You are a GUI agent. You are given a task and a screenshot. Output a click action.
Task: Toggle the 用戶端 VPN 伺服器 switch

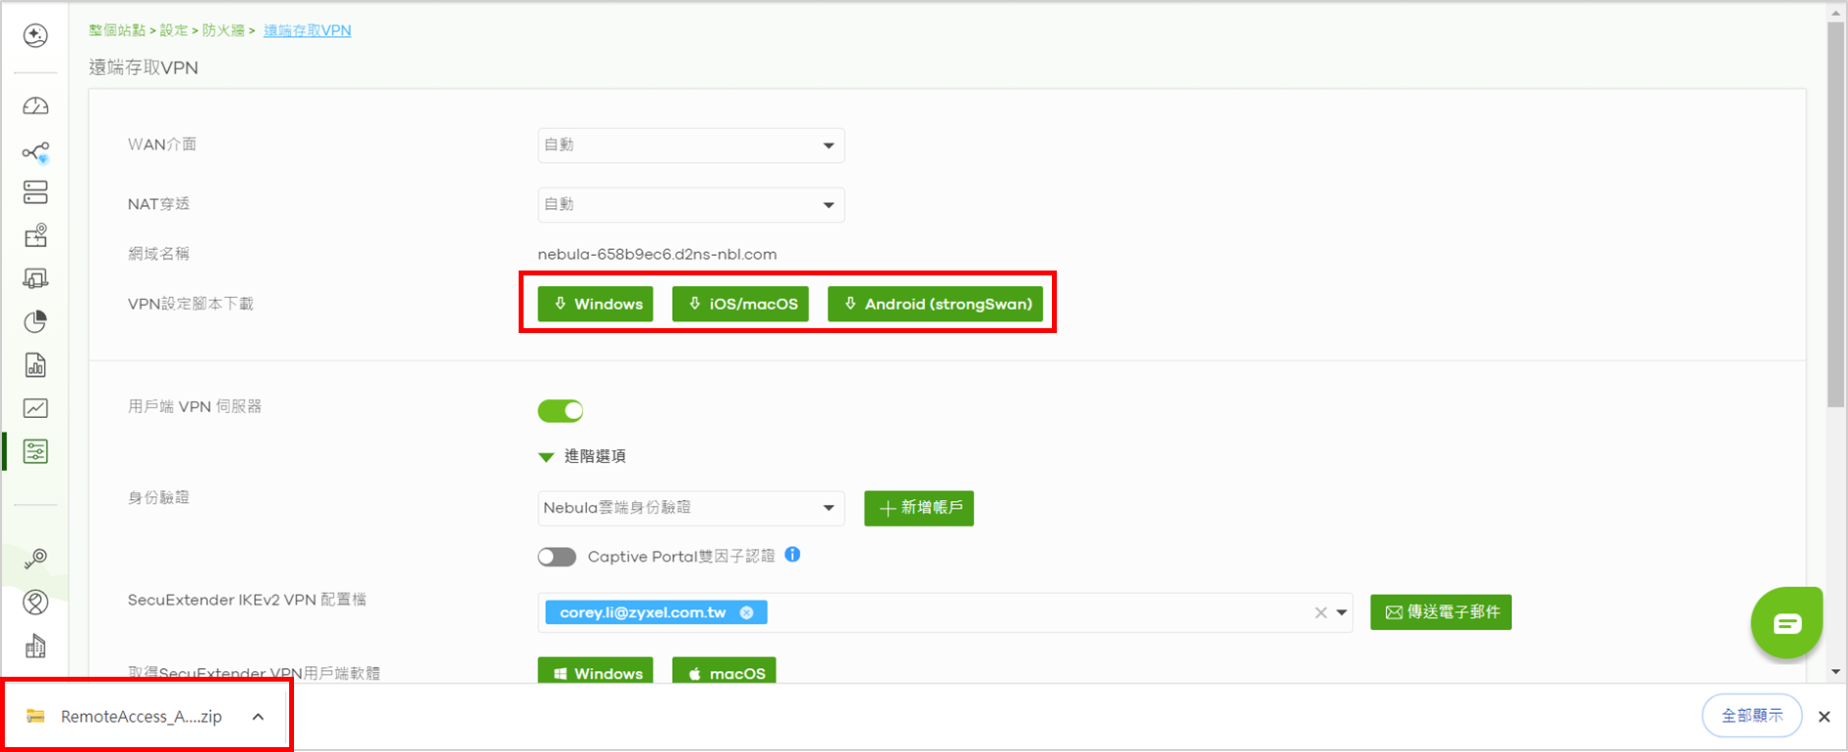point(561,411)
